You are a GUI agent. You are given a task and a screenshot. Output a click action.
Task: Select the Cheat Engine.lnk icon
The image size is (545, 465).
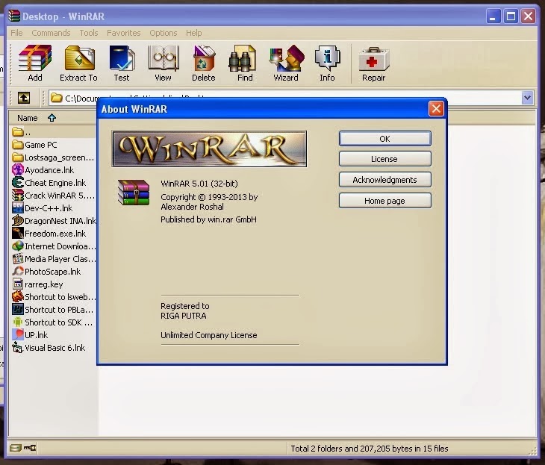[x=17, y=182]
